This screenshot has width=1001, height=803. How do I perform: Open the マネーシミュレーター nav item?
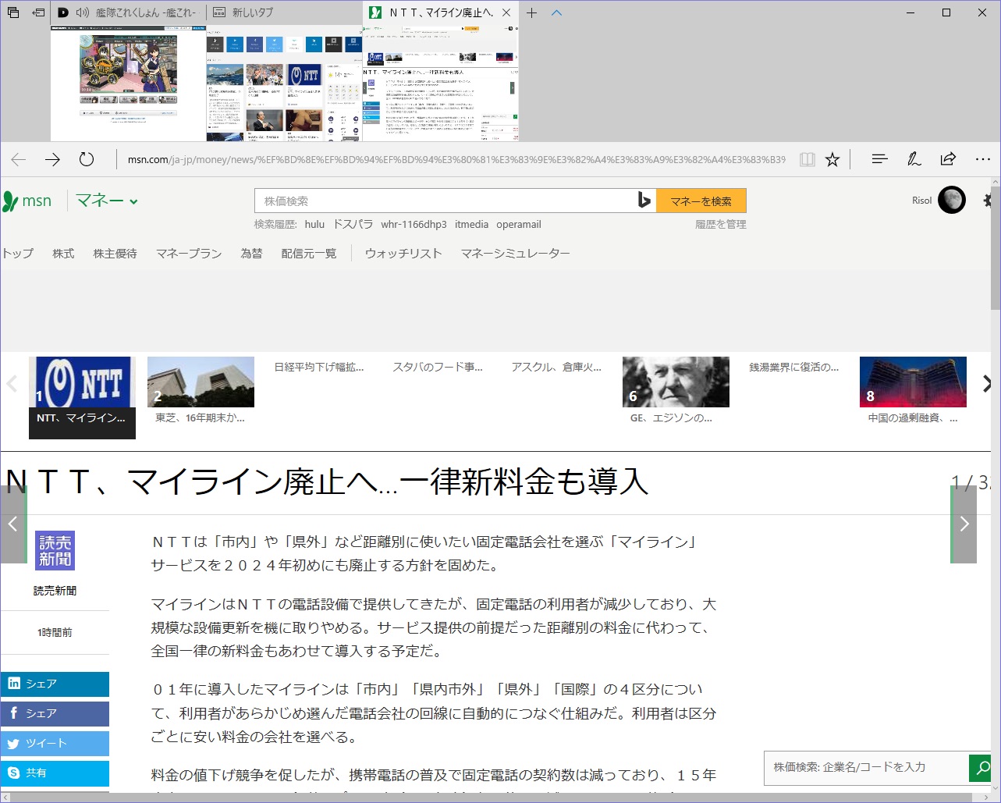pyautogui.click(x=515, y=254)
